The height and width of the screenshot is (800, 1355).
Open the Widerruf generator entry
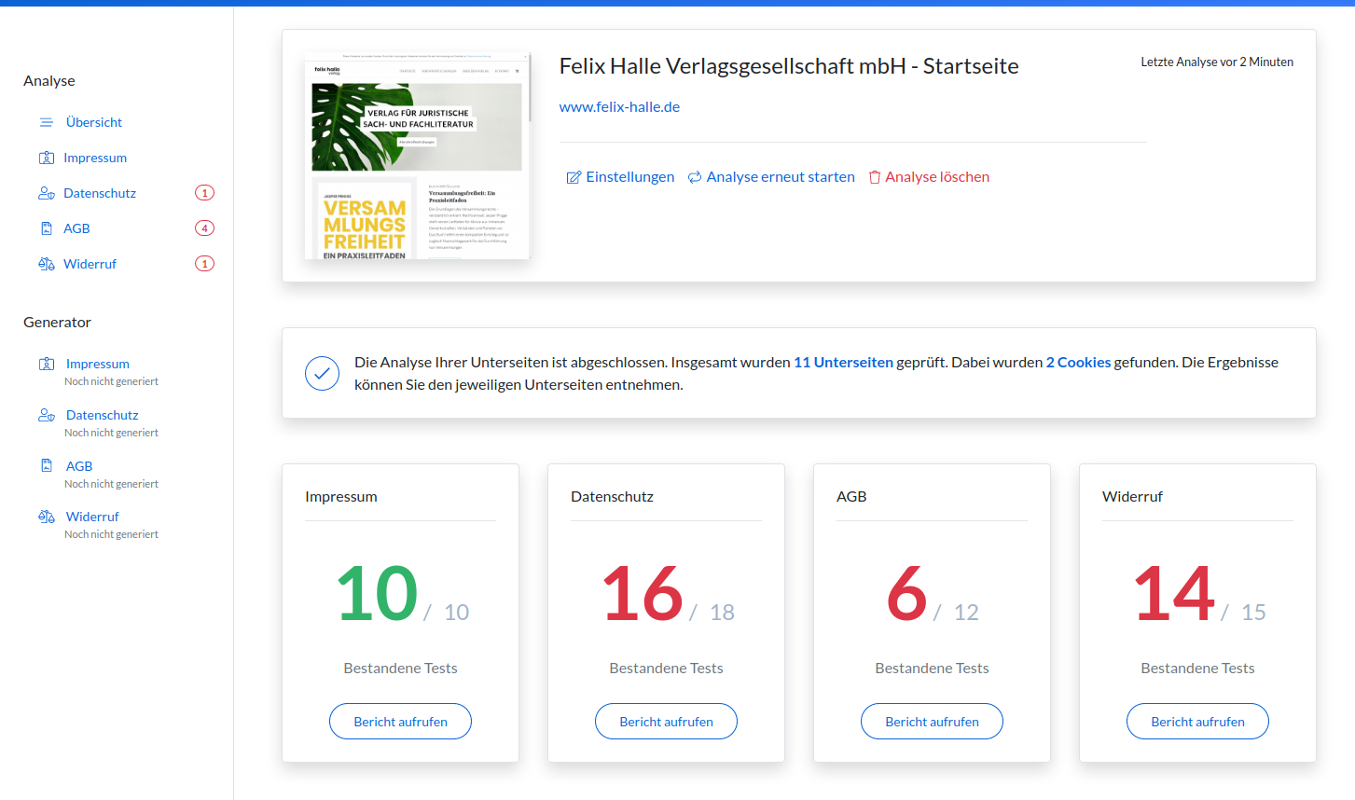[92, 517]
